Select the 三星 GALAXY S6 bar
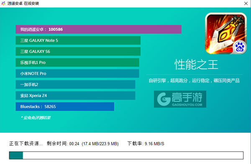Image resolution: width=251 pixels, height=164 pixels. (78, 51)
